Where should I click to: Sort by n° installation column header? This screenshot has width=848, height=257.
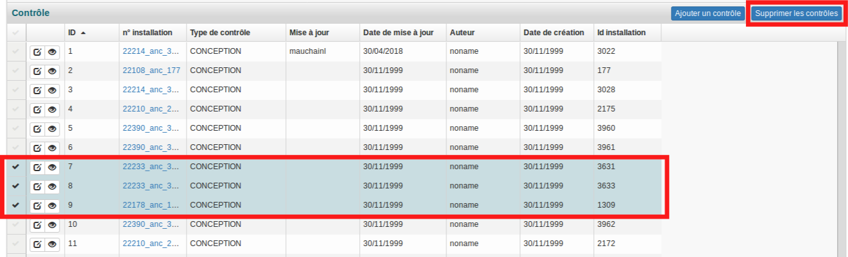tap(153, 32)
